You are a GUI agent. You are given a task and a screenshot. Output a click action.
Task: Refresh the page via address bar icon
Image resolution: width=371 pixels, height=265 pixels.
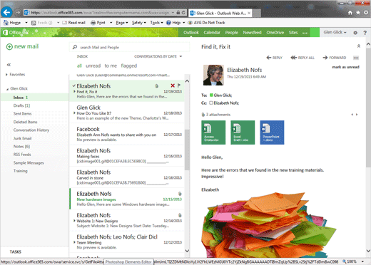pos(183,12)
